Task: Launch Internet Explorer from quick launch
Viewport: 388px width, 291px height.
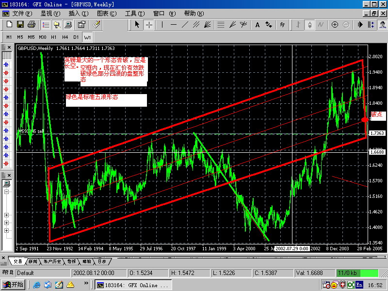Action: click(37, 285)
